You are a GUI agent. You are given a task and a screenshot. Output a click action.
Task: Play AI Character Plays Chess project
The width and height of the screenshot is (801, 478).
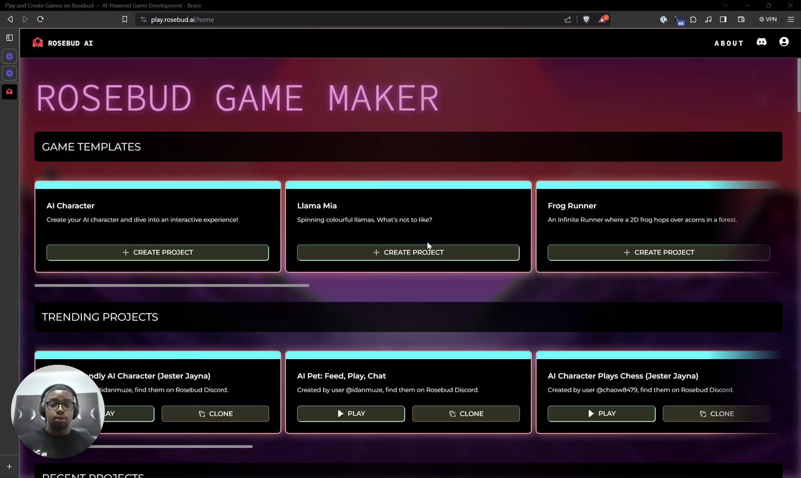(601, 414)
